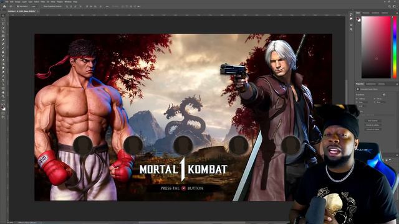Click the Home icon in options bar
Screen dimensions: 399x224
point(4,6)
